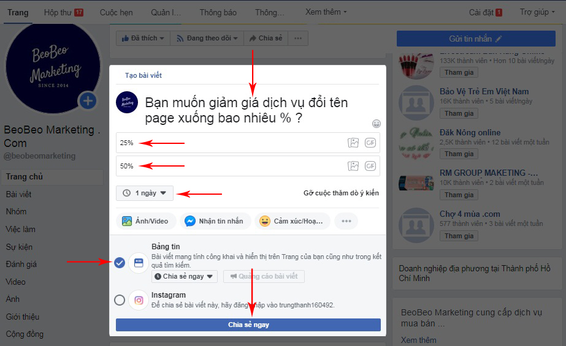This screenshot has width=566, height=346.
Task: Join the Bảo Vệ Trẻ Em Việt Nam group
Action: pos(459,113)
